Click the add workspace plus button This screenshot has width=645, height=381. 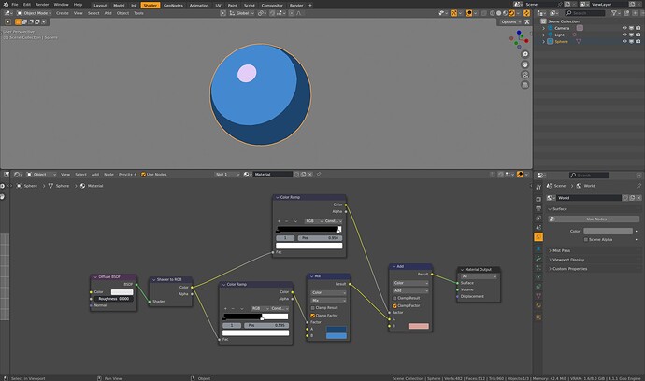click(x=310, y=6)
